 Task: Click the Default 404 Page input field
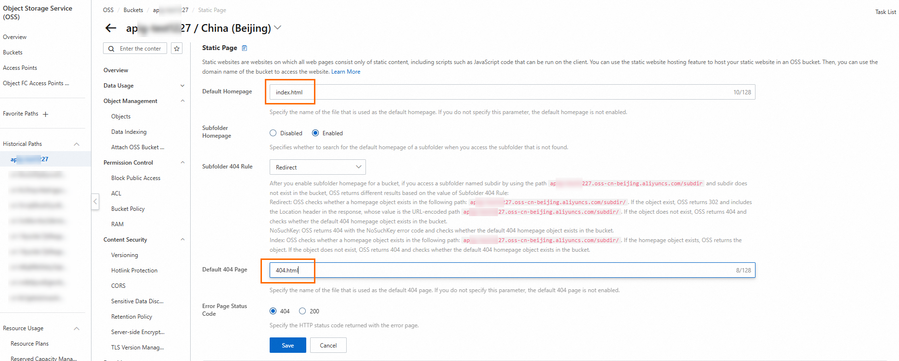click(x=512, y=270)
